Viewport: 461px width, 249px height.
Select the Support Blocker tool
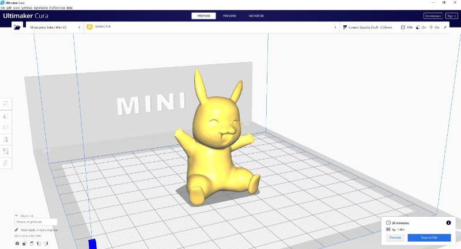[x=6, y=163]
